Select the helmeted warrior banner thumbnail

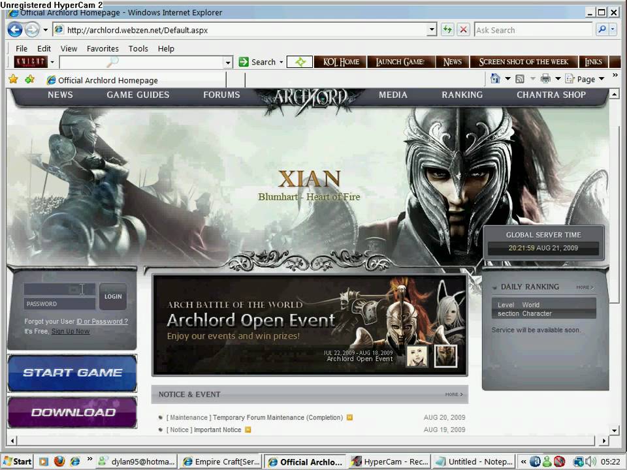(445, 356)
